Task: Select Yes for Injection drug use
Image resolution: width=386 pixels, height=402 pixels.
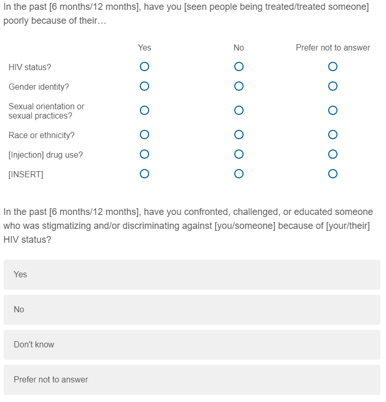Action: tap(144, 154)
